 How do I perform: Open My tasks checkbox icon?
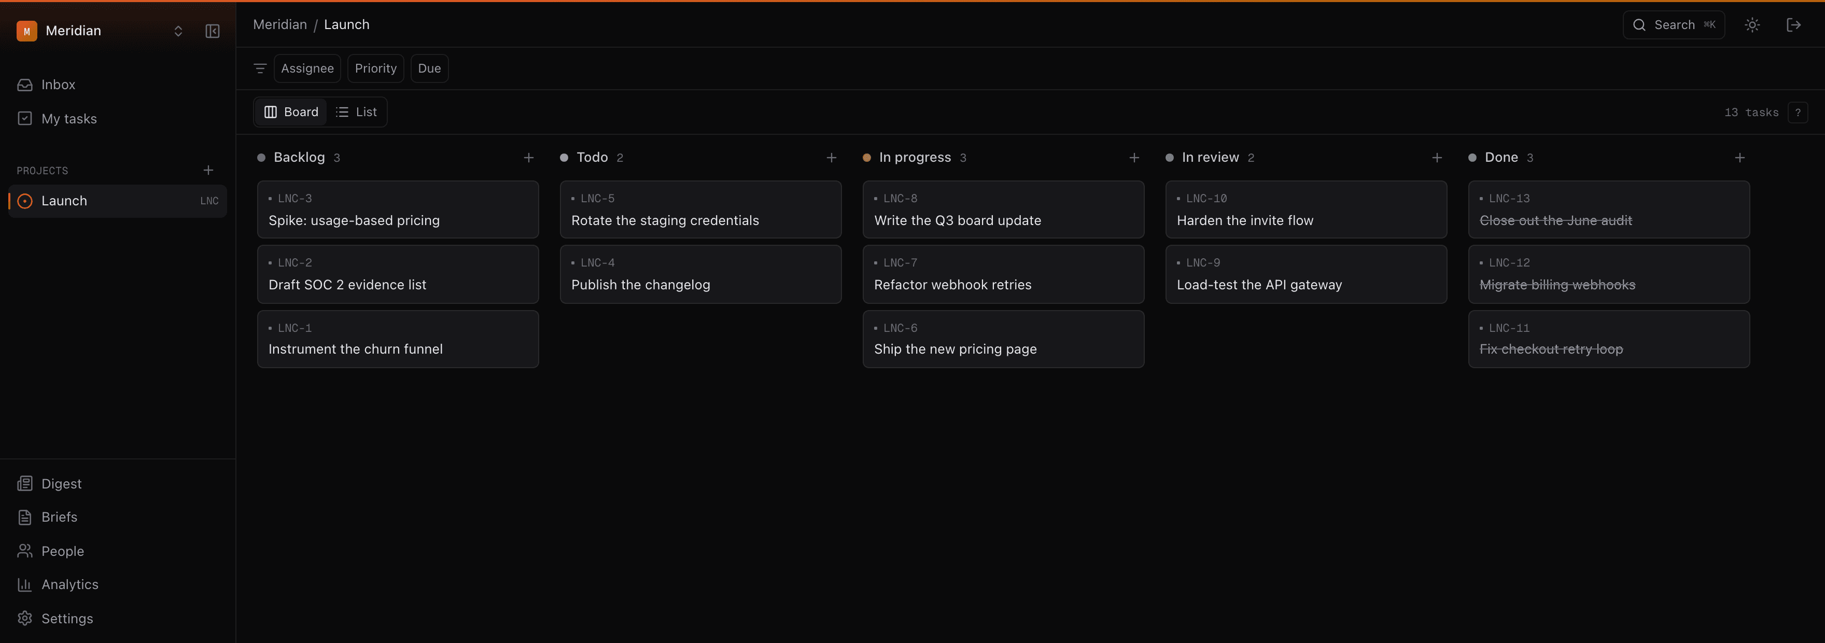pos(25,118)
